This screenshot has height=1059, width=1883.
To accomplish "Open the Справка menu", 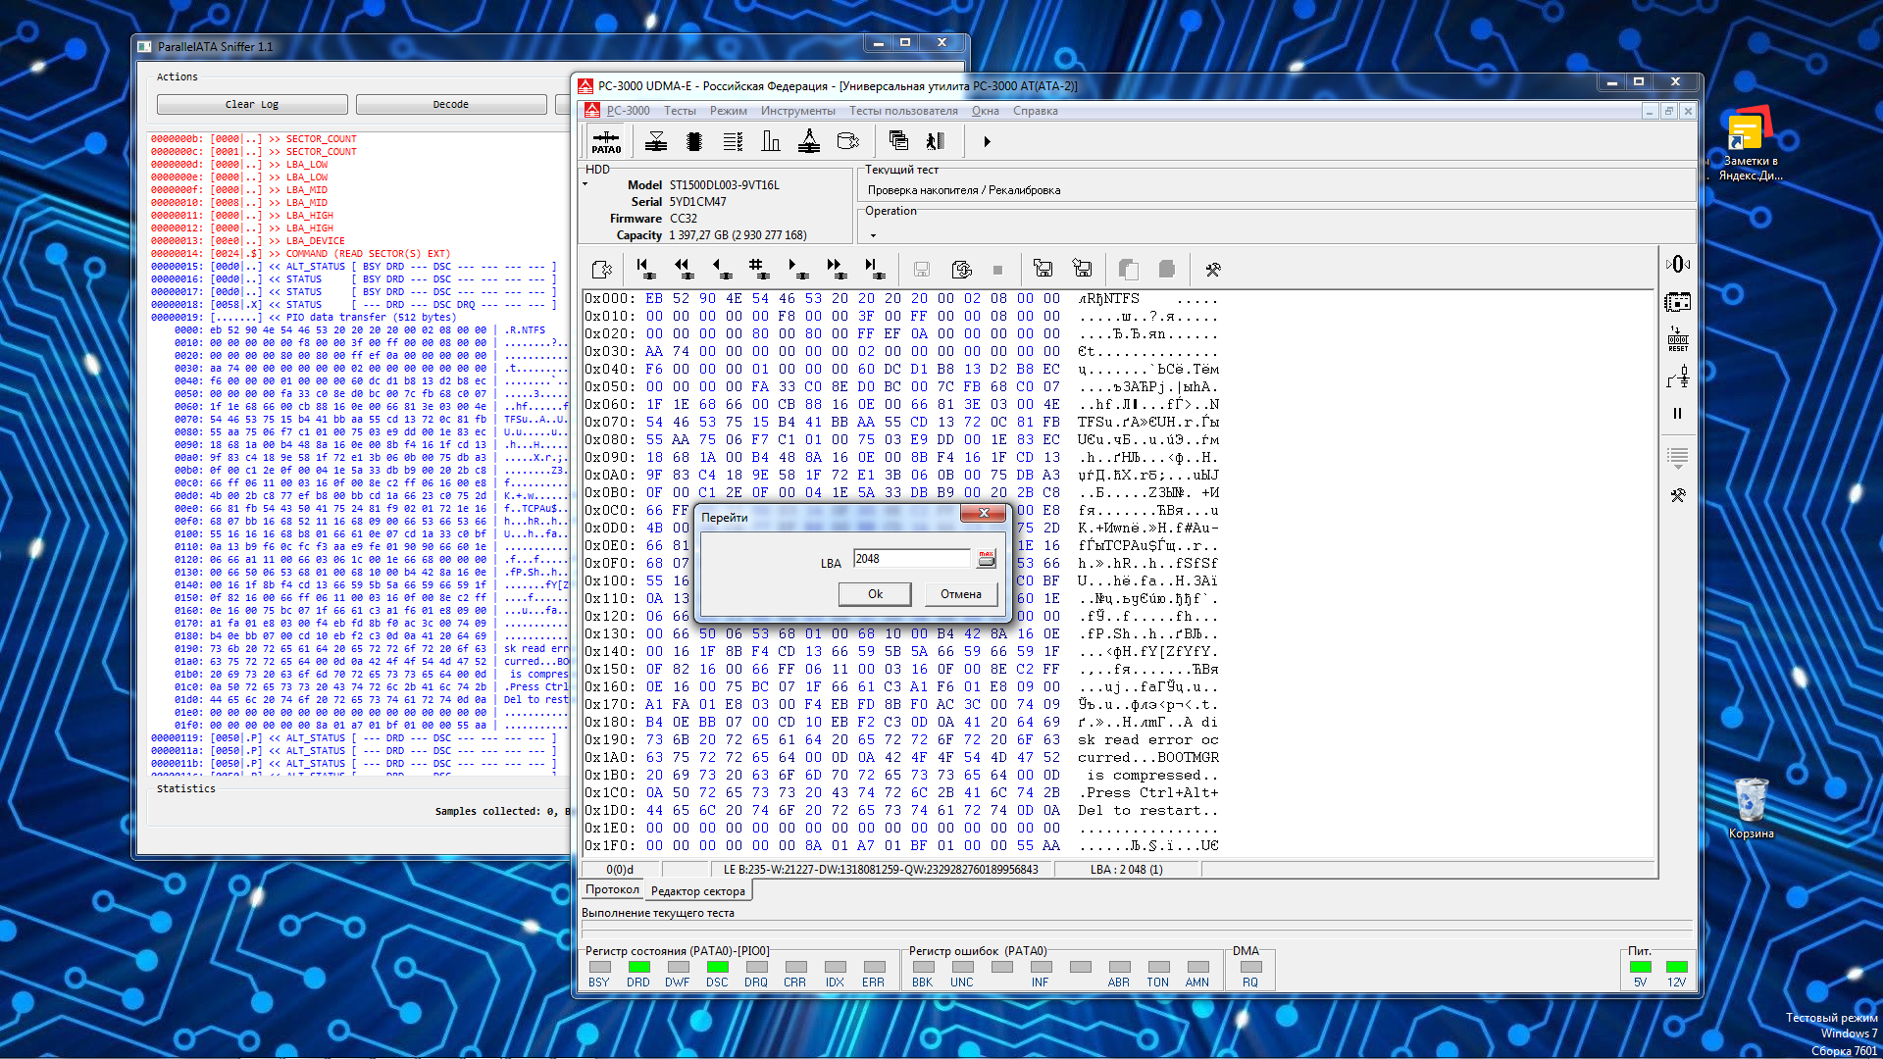I will coord(1035,111).
